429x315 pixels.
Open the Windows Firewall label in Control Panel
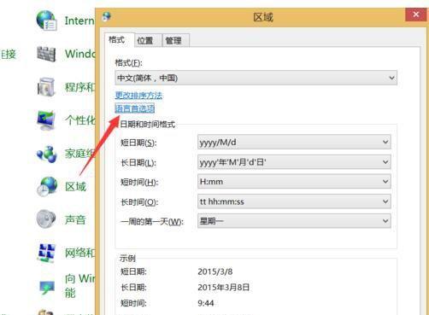point(80,54)
